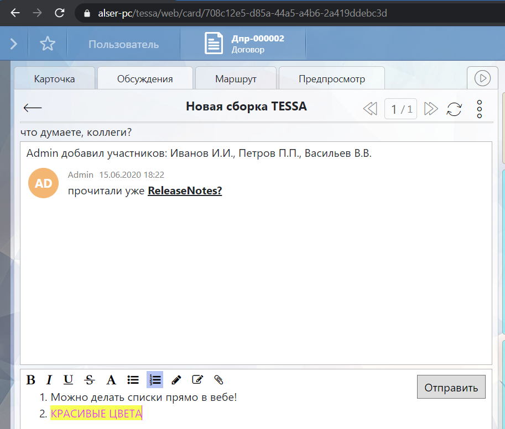
Task: Click message timestamp 15.06.2020 18:22
Action: pos(132,174)
